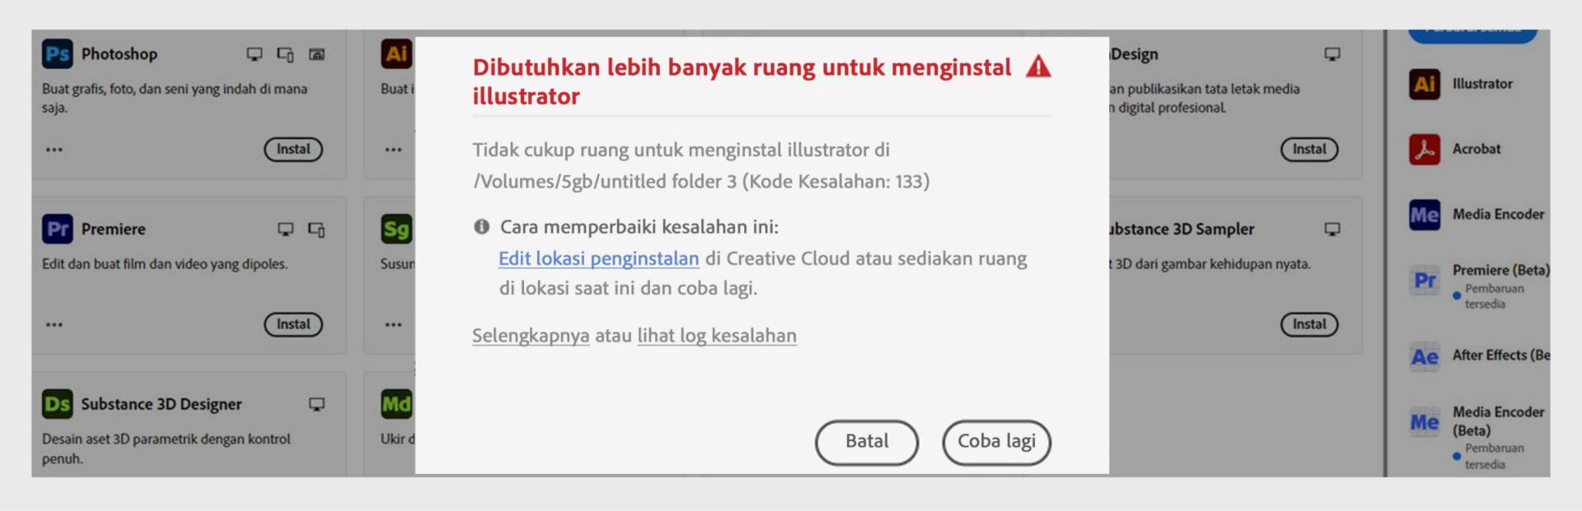This screenshot has height=511, width=1582.
Task: Open Media Encoder icon in sidebar
Action: point(1425,215)
